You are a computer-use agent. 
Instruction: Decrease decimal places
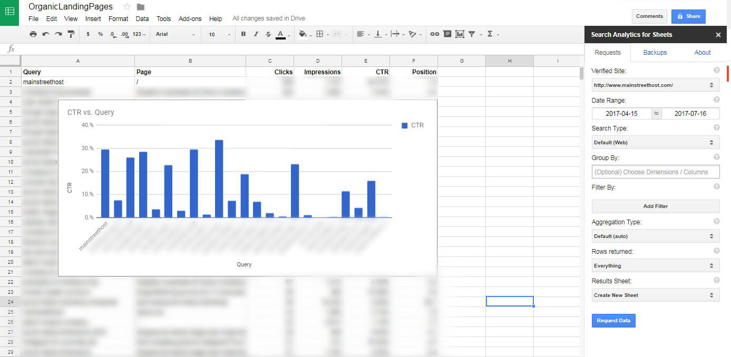pos(113,34)
